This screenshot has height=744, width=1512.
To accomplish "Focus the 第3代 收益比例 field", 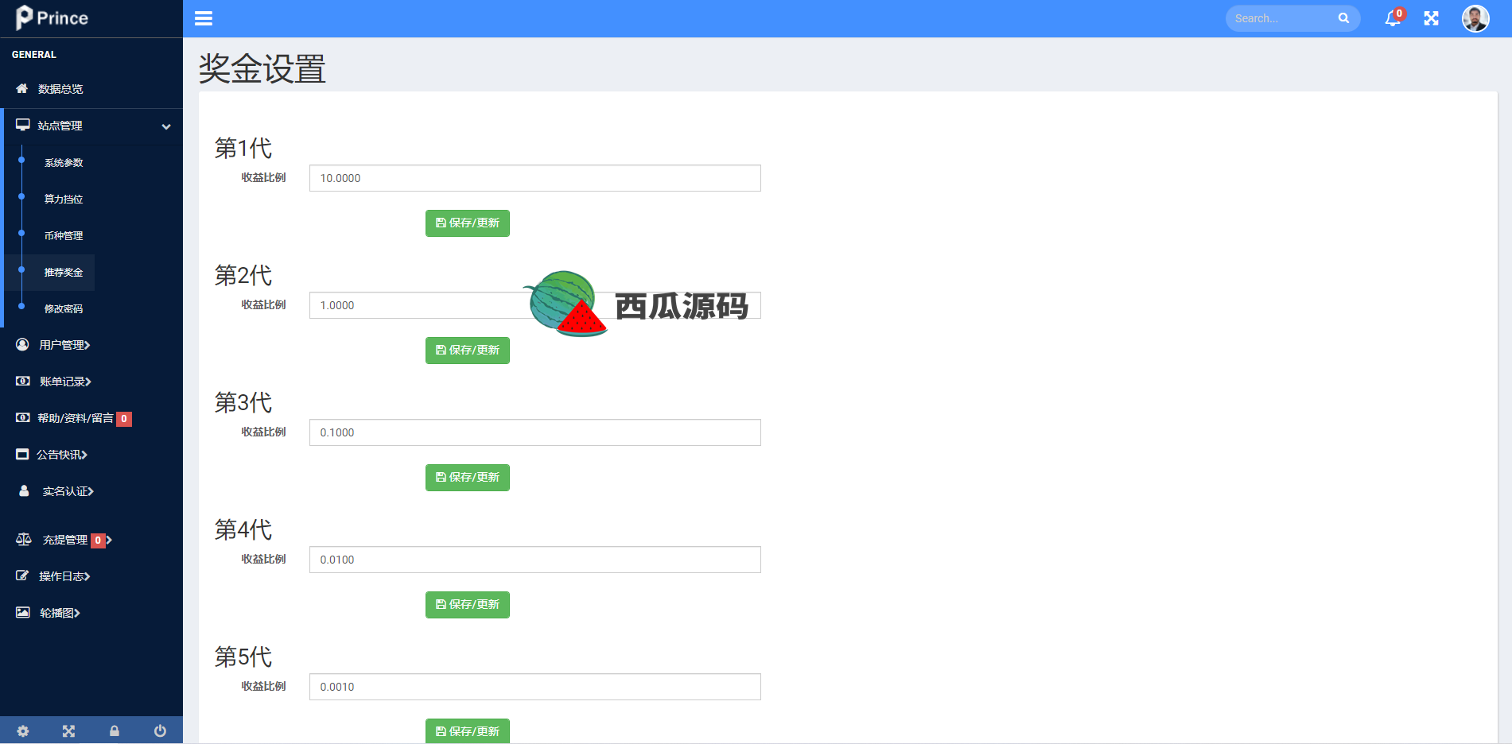I will click(535, 432).
